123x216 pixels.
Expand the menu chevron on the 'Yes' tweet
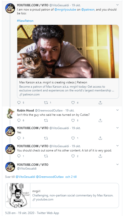117,128
